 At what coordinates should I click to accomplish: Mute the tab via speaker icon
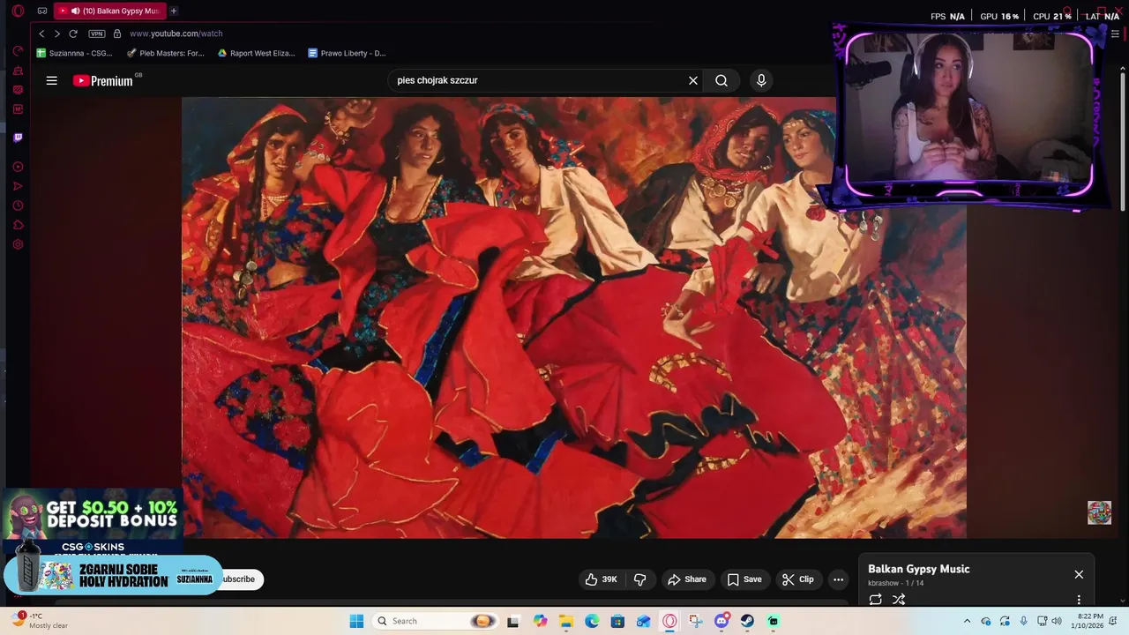(x=75, y=11)
